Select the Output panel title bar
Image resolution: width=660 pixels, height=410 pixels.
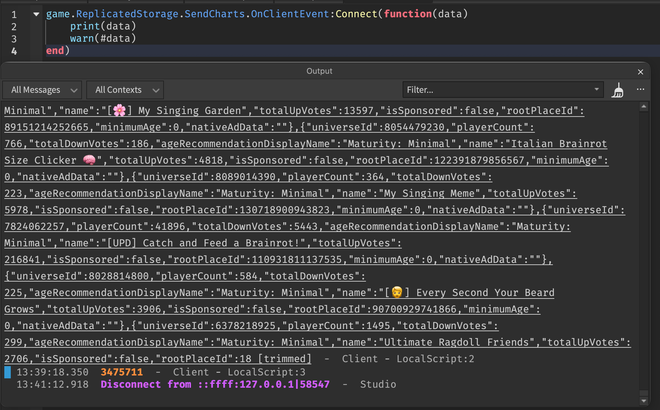(319, 71)
